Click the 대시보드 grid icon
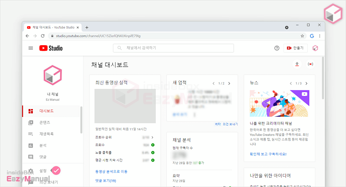The image size is (346, 187). tap(31, 111)
